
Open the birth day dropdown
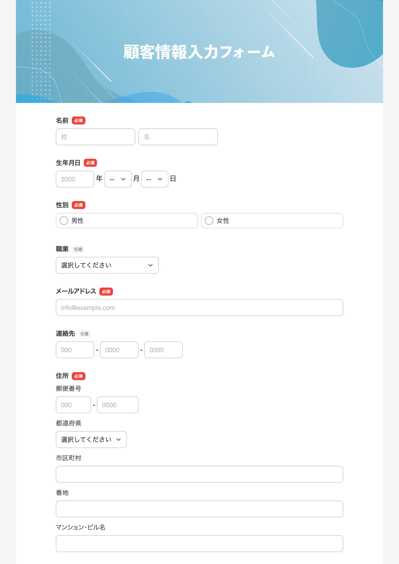tap(155, 179)
